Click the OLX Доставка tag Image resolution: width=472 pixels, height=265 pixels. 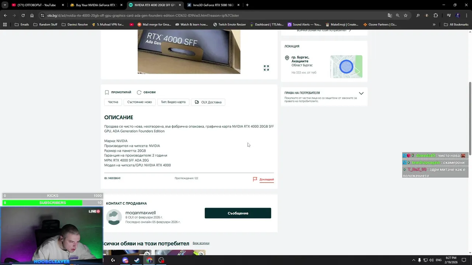pos(208,102)
